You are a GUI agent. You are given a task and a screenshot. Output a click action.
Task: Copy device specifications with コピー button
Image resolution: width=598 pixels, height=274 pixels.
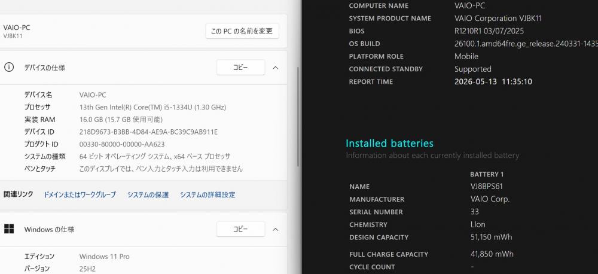tap(240, 68)
